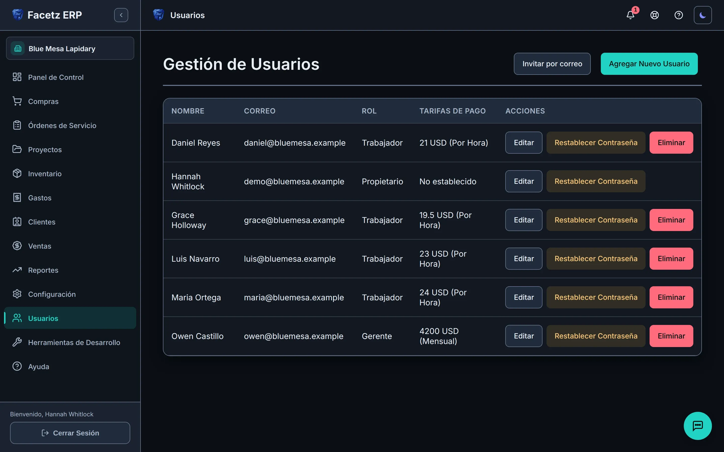Image resolution: width=724 pixels, height=452 pixels.
Task: Edit user Daniel Reyes
Action: [x=524, y=143]
